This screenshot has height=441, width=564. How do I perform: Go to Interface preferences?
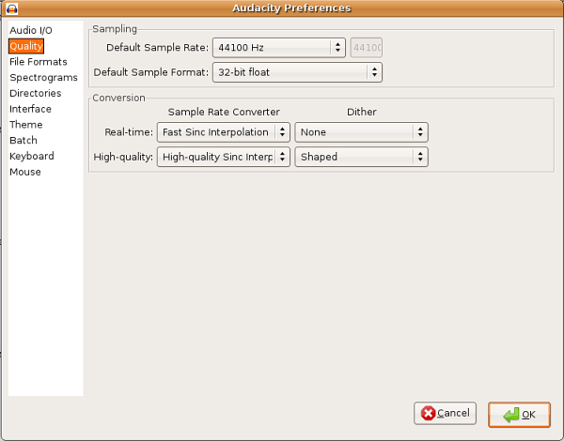31,109
